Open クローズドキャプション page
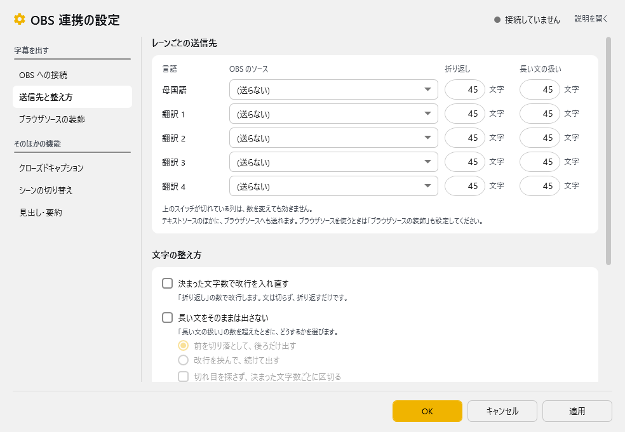Image resolution: width=625 pixels, height=432 pixels. [72, 168]
